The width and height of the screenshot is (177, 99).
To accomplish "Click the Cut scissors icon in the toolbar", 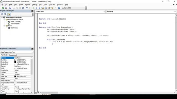I will click(x=14, y=8).
